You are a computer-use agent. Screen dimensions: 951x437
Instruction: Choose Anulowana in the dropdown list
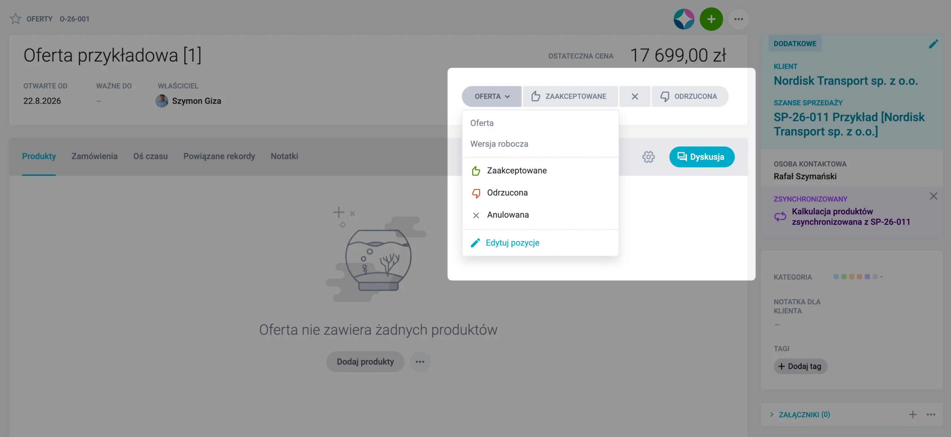coord(540,215)
